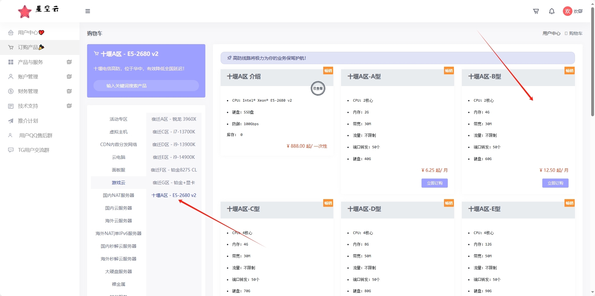Choose 宿迁A区 - 锐龙 3960X region

(x=174, y=119)
